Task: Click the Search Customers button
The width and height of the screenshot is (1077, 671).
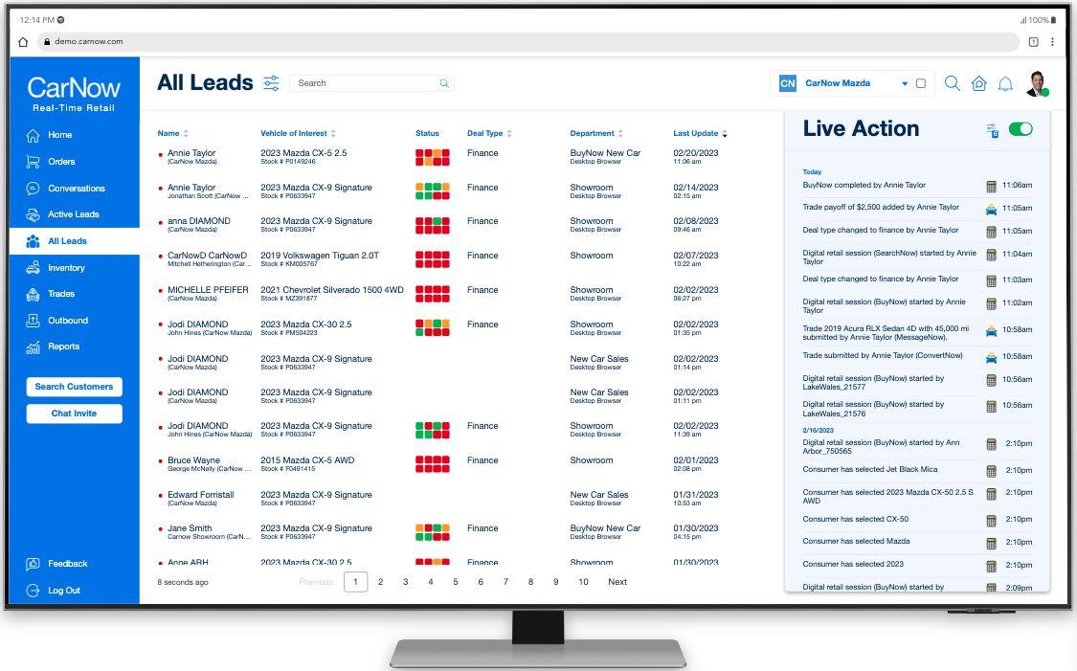Action: click(x=74, y=387)
